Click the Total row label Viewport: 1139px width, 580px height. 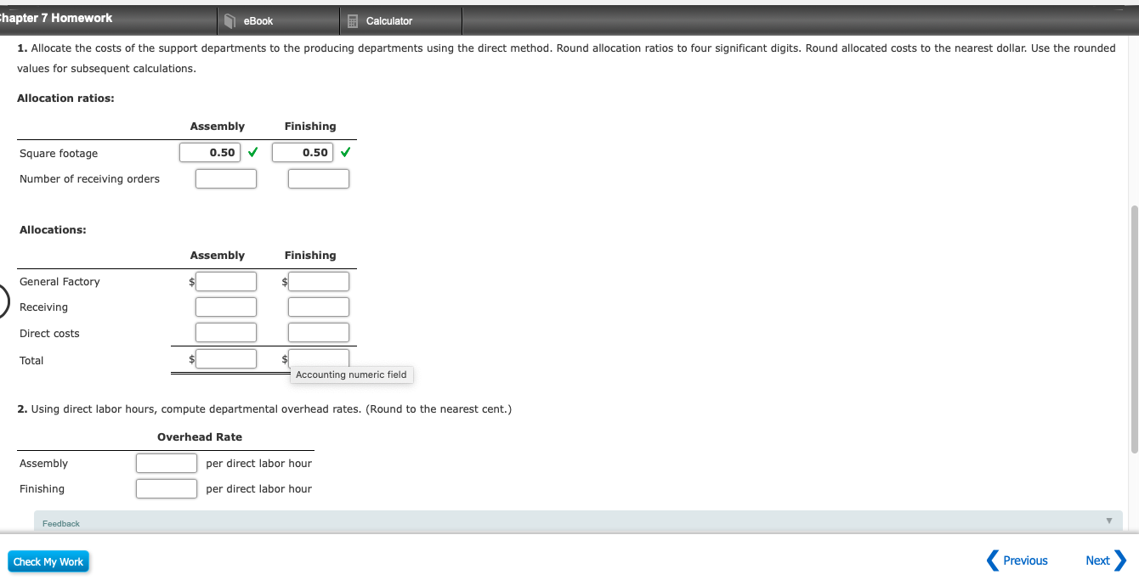coord(31,361)
